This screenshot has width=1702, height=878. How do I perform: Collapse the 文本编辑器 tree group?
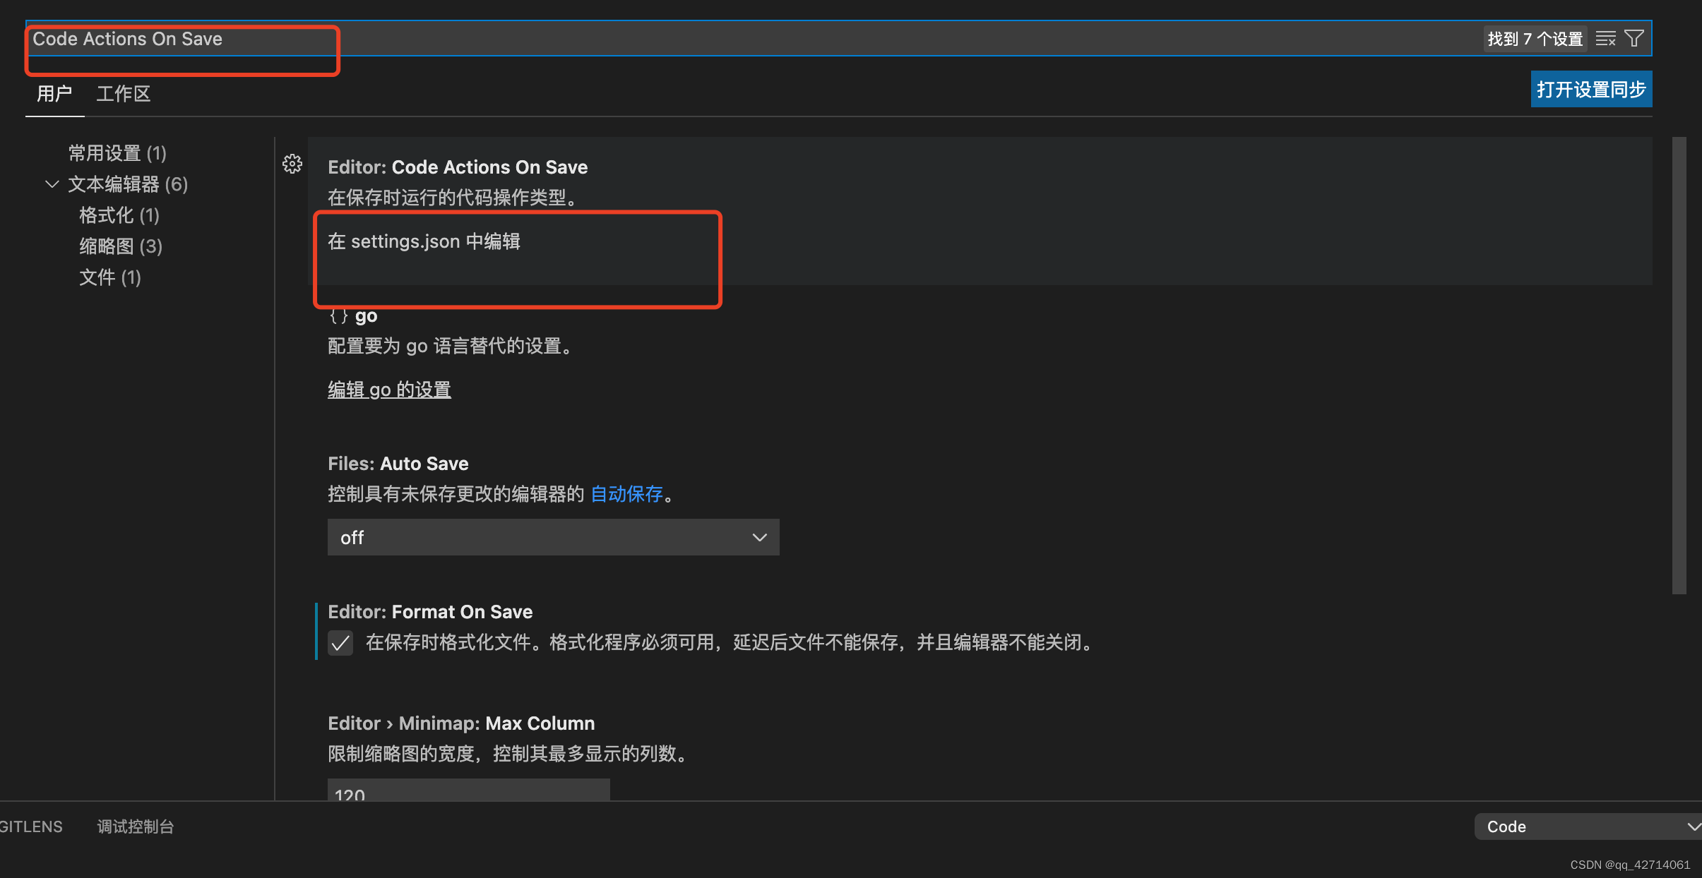pos(52,184)
